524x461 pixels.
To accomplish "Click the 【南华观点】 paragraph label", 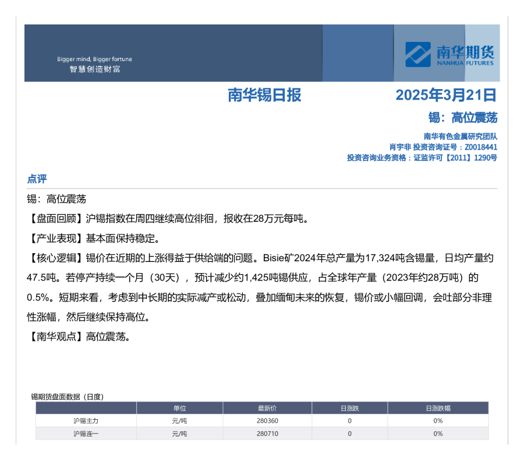I will (x=56, y=336).
